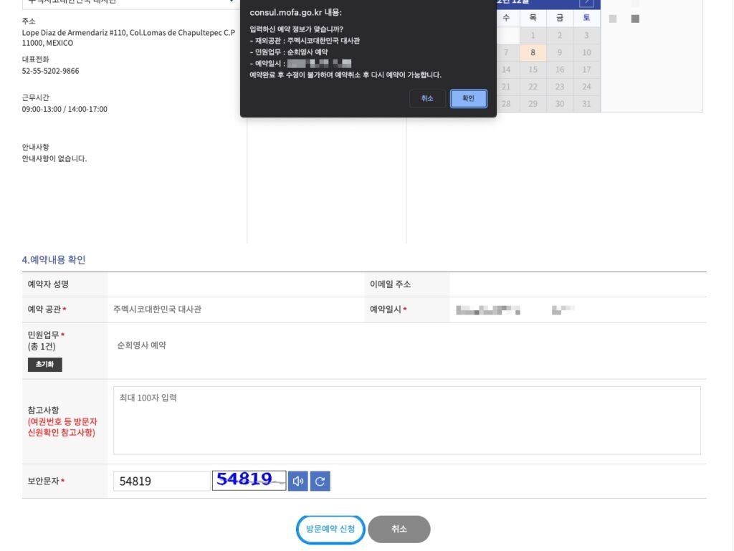Click the dialog title consul.mofa.go.kr 내용:
734x551 pixels.
point(296,13)
